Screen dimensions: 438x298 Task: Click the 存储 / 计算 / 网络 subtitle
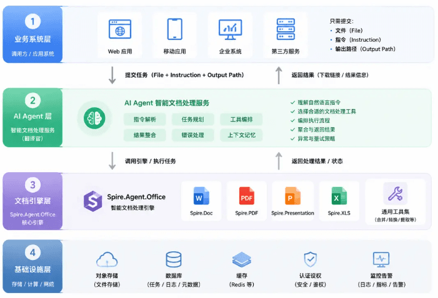[x=32, y=284]
